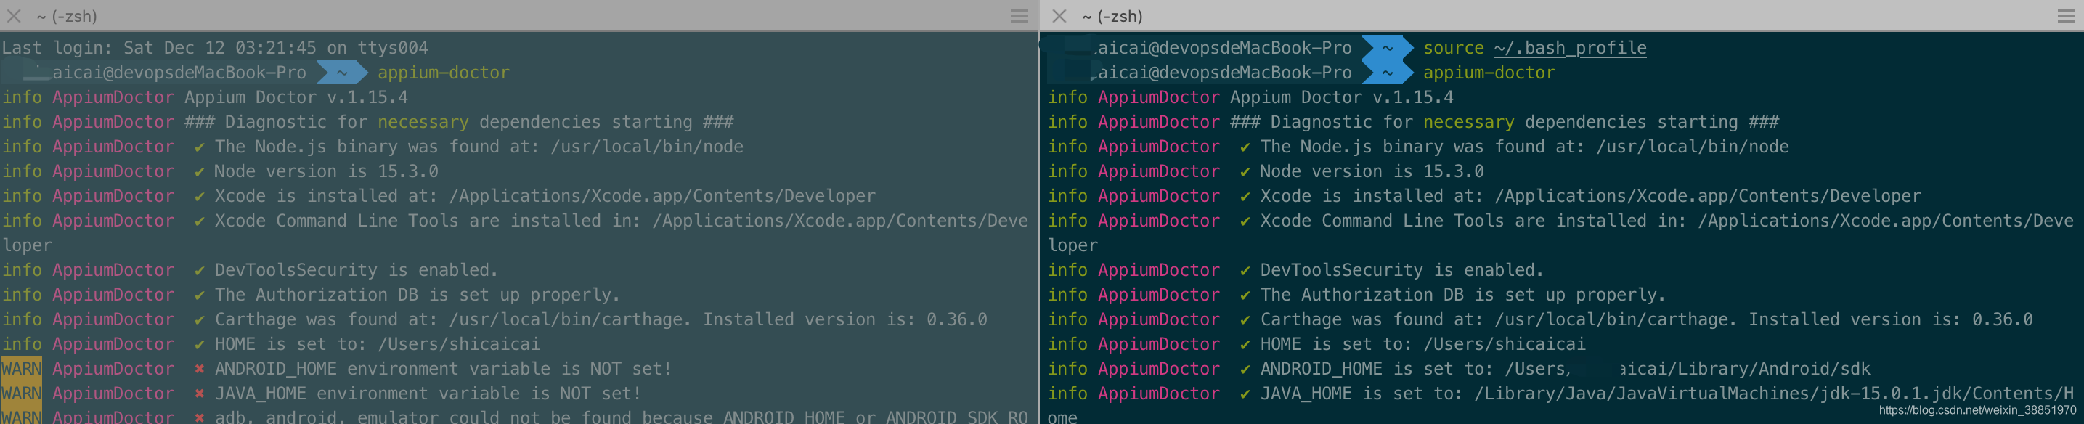Click "DevToolsSecurity is enabled." in right pane
2084x424 pixels.
[1402, 270]
